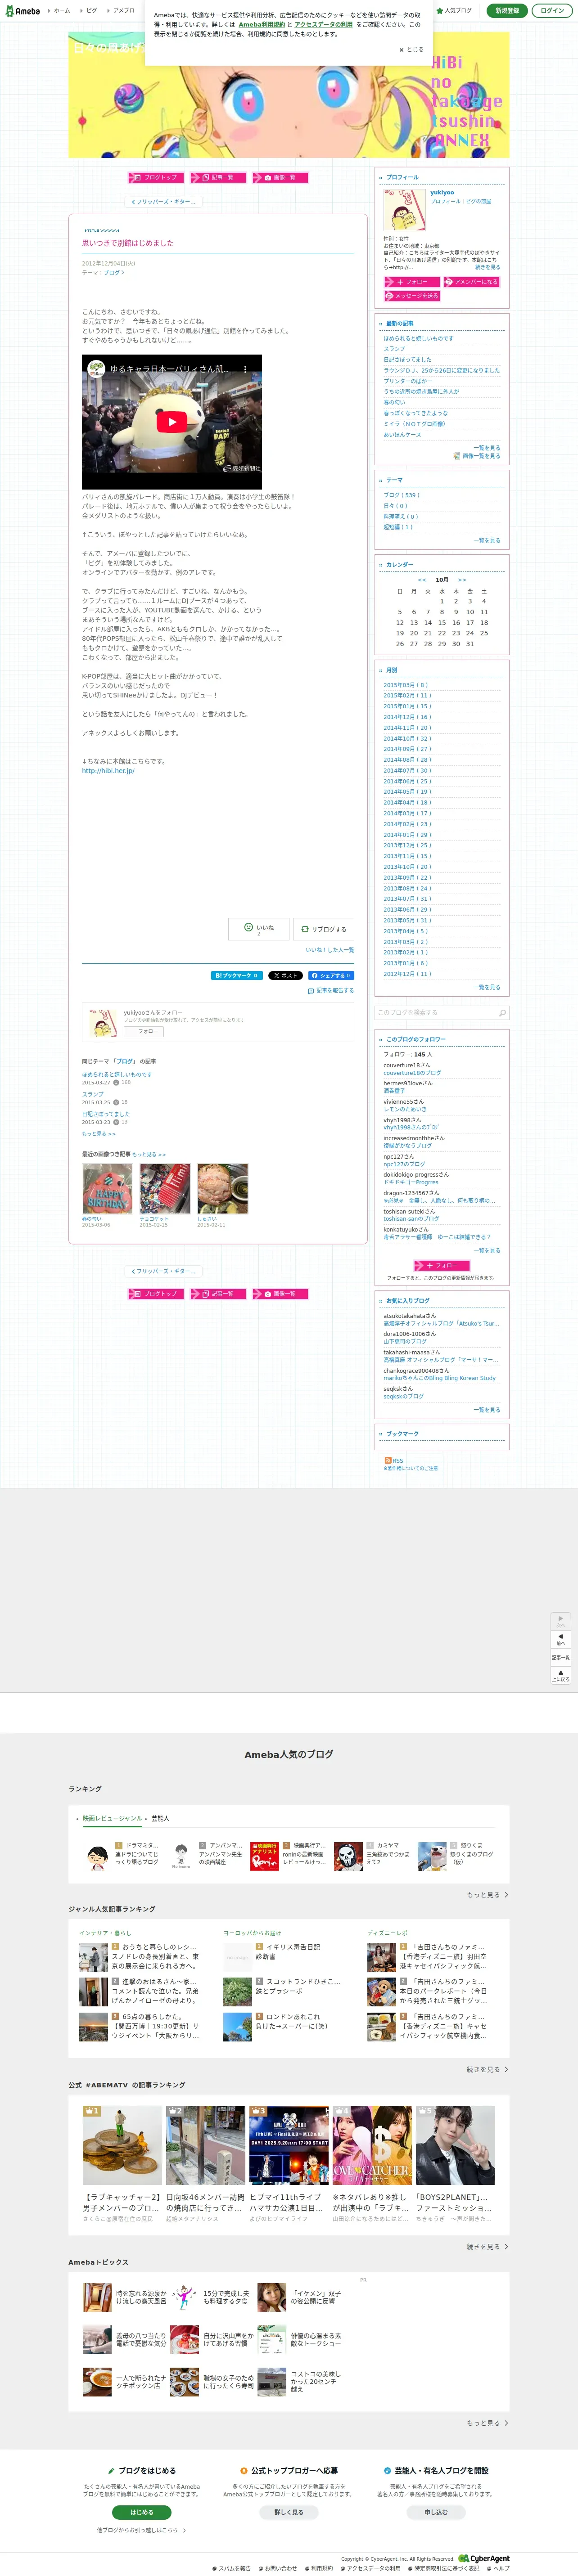
Task: Click the メッセージを送る envelope button
Action: pos(412,296)
